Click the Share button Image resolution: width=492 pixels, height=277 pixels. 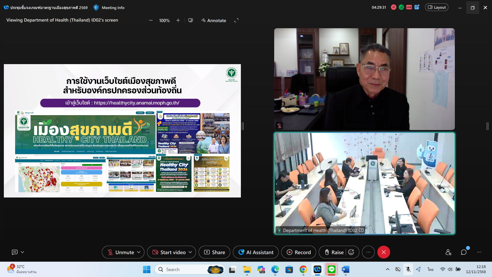tap(214, 252)
